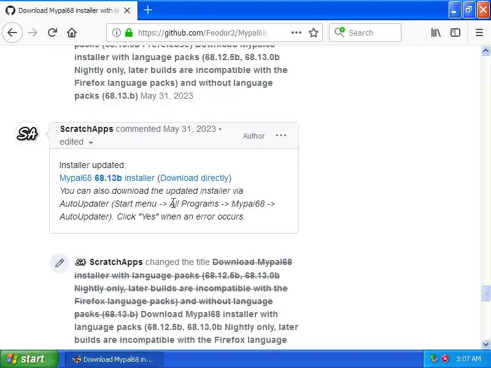Click the pencil title-change event icon
Screen dimensions: 491x368
(60, 263)
